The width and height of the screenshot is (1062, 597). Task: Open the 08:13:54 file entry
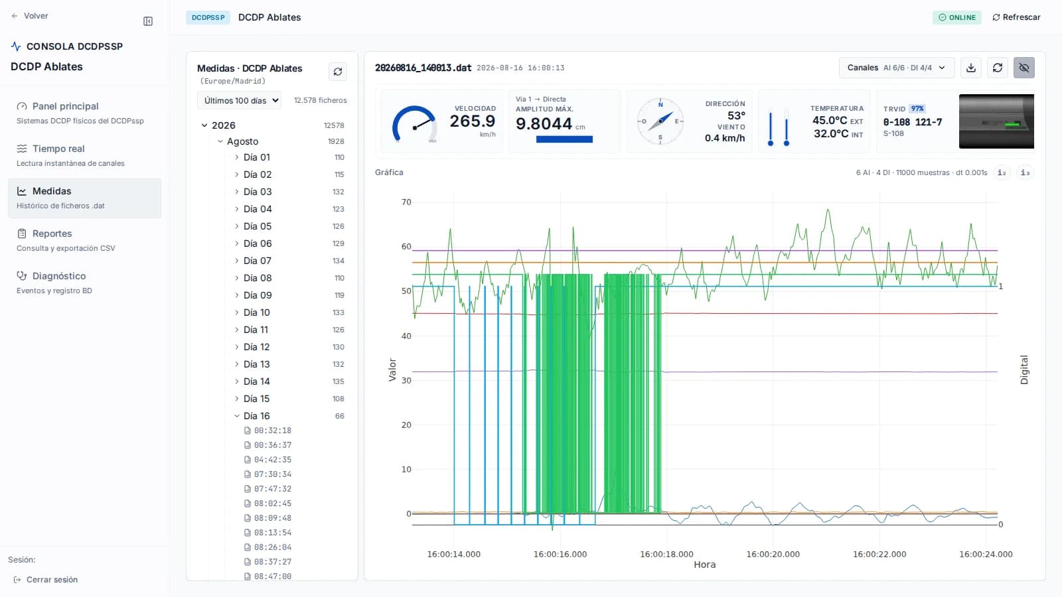pyautogui.click(x=272, y=533)
